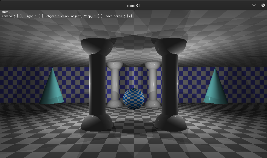Open the window options chevron
The image size is (267, 158).
254,5
